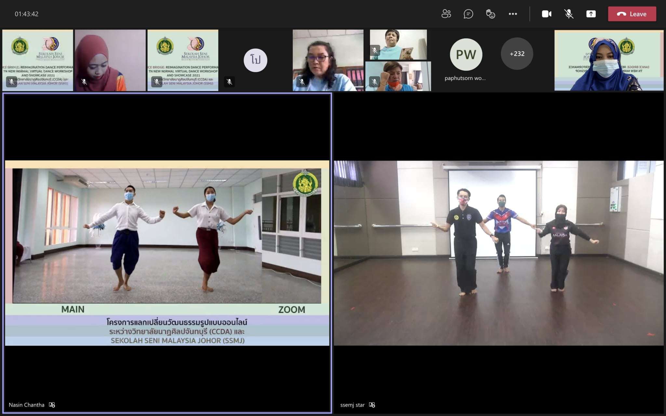
Task: Select the blue hijab masked self-view
Action: click(608, 60)
